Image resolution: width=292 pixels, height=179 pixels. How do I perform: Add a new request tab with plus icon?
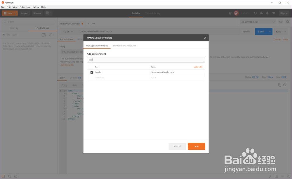88,24
